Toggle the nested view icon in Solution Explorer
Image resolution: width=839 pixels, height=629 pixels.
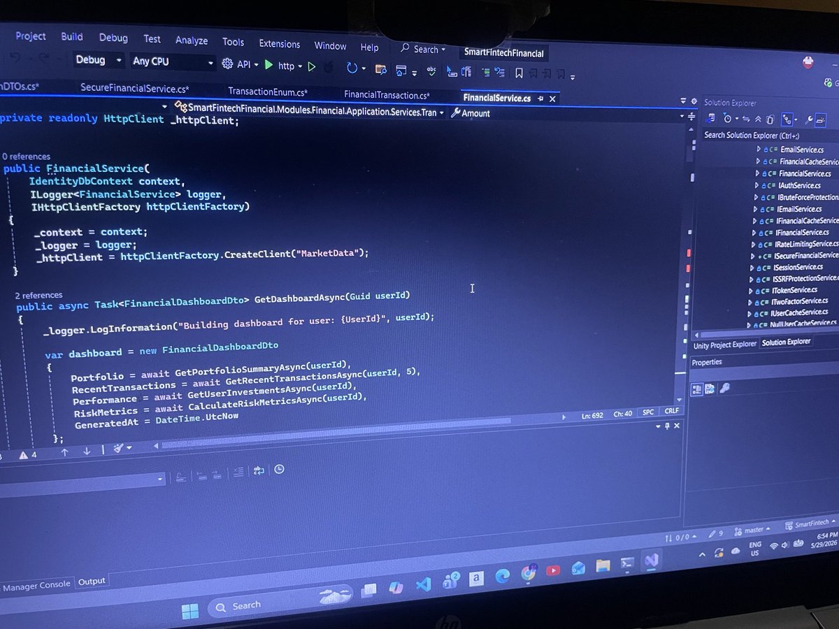(787, 120)
